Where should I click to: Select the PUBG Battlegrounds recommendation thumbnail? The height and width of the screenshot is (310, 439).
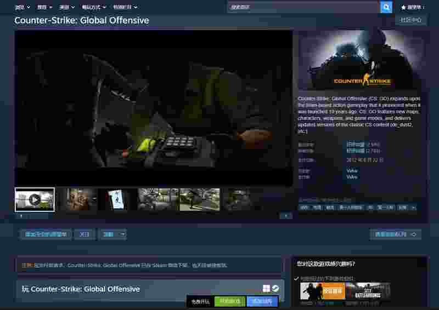pos(368,292)
